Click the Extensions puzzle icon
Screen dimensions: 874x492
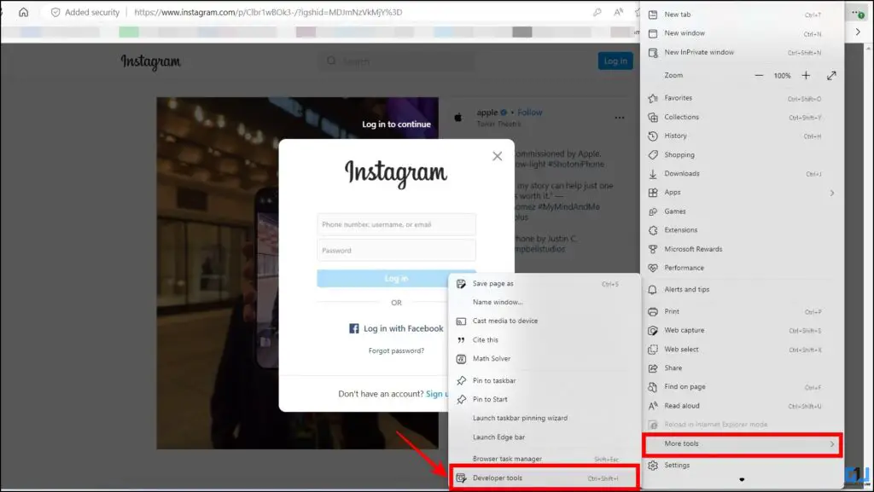tap(653, 230)
